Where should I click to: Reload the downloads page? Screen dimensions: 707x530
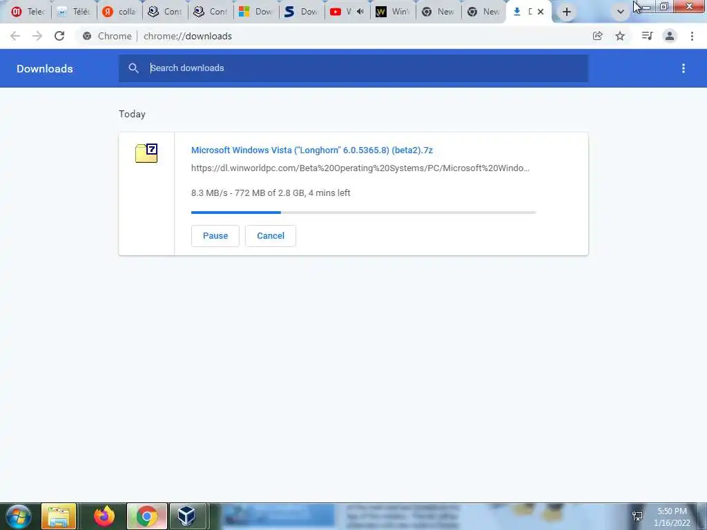click(59, 36)
